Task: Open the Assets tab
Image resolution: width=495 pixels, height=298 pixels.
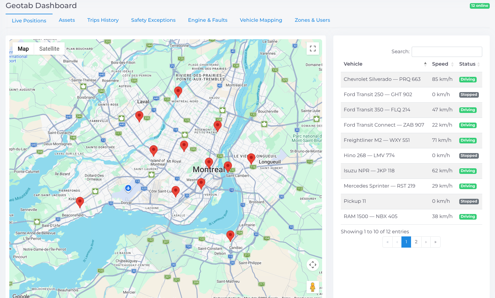Action: (67, 20)
